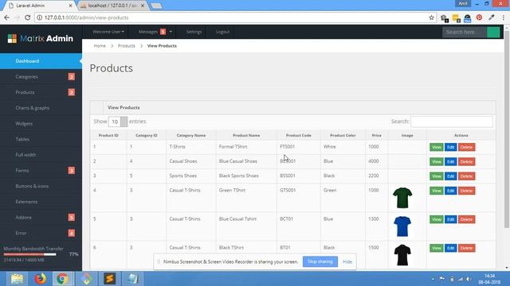Click the blue t-shirt product image
Image resolution: width=510 pixels, height=286 pixels.
click(402, 226)
